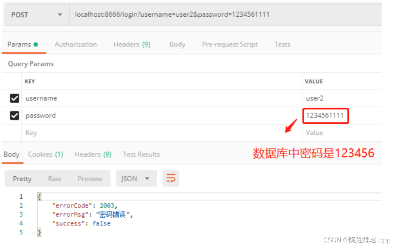
Task: Click the errorCode value 2003
Action: tap(107, 205)
